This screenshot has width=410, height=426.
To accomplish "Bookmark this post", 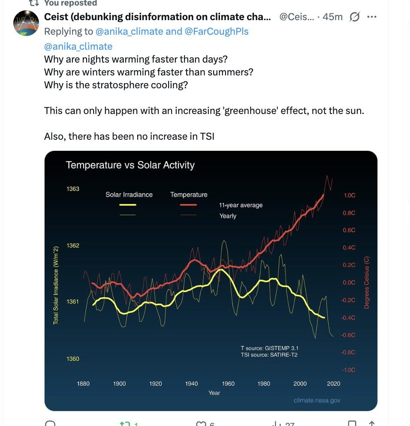I will [352, 423].
